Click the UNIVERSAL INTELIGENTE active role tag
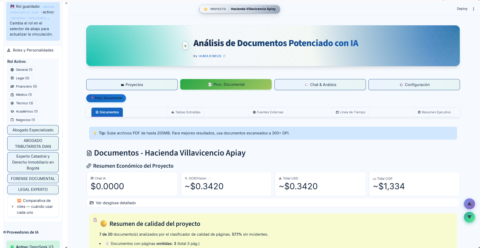Image resolution: width=480 pixels, height=248 pixels. (x=29, y=18)
